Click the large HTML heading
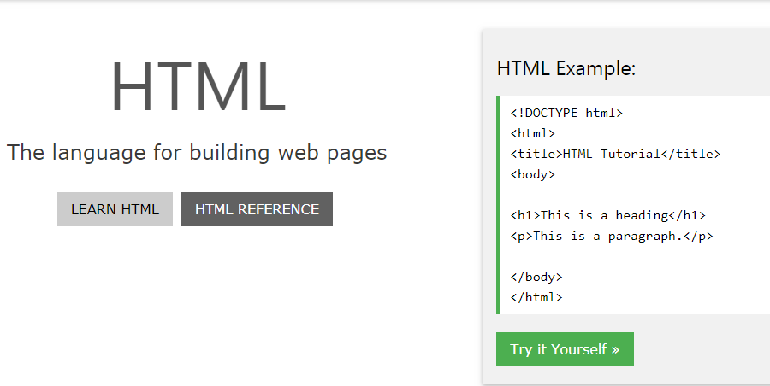Viewport: 770px width, 386px height. click(198, 87)
